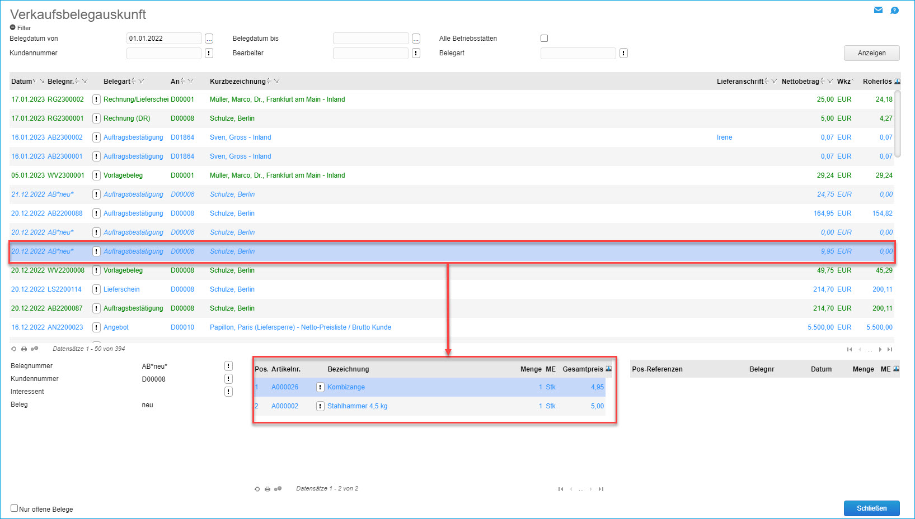Collapse the Filter section
The height and width of the screenshot is (519, 915).
(x=13, y=27)
